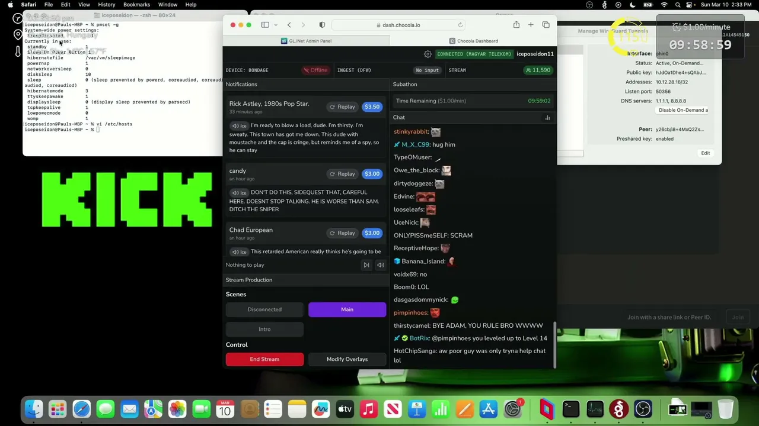
Task: Replay the candy notification
Action: (342, 174)
